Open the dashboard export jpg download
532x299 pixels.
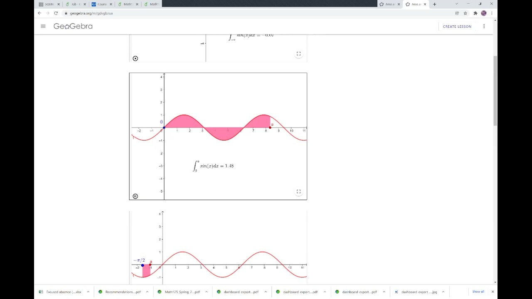point(416,292)
